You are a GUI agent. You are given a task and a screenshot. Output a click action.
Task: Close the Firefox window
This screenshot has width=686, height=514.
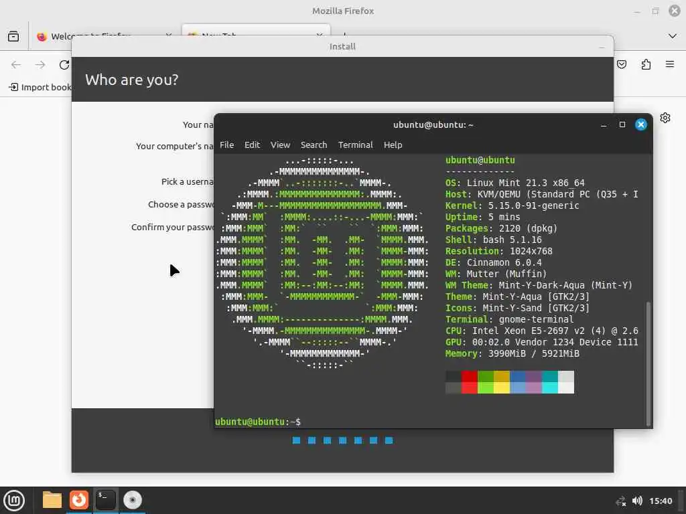[x=675, y=11]
